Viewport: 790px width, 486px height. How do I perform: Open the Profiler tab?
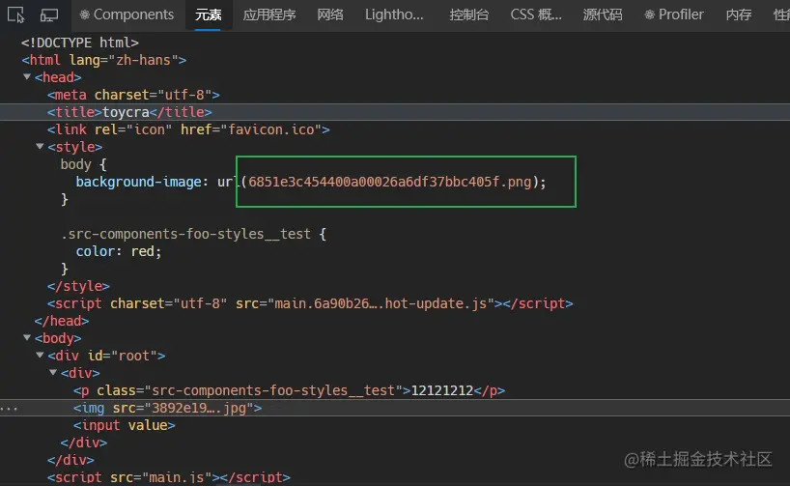pos(673,14)
